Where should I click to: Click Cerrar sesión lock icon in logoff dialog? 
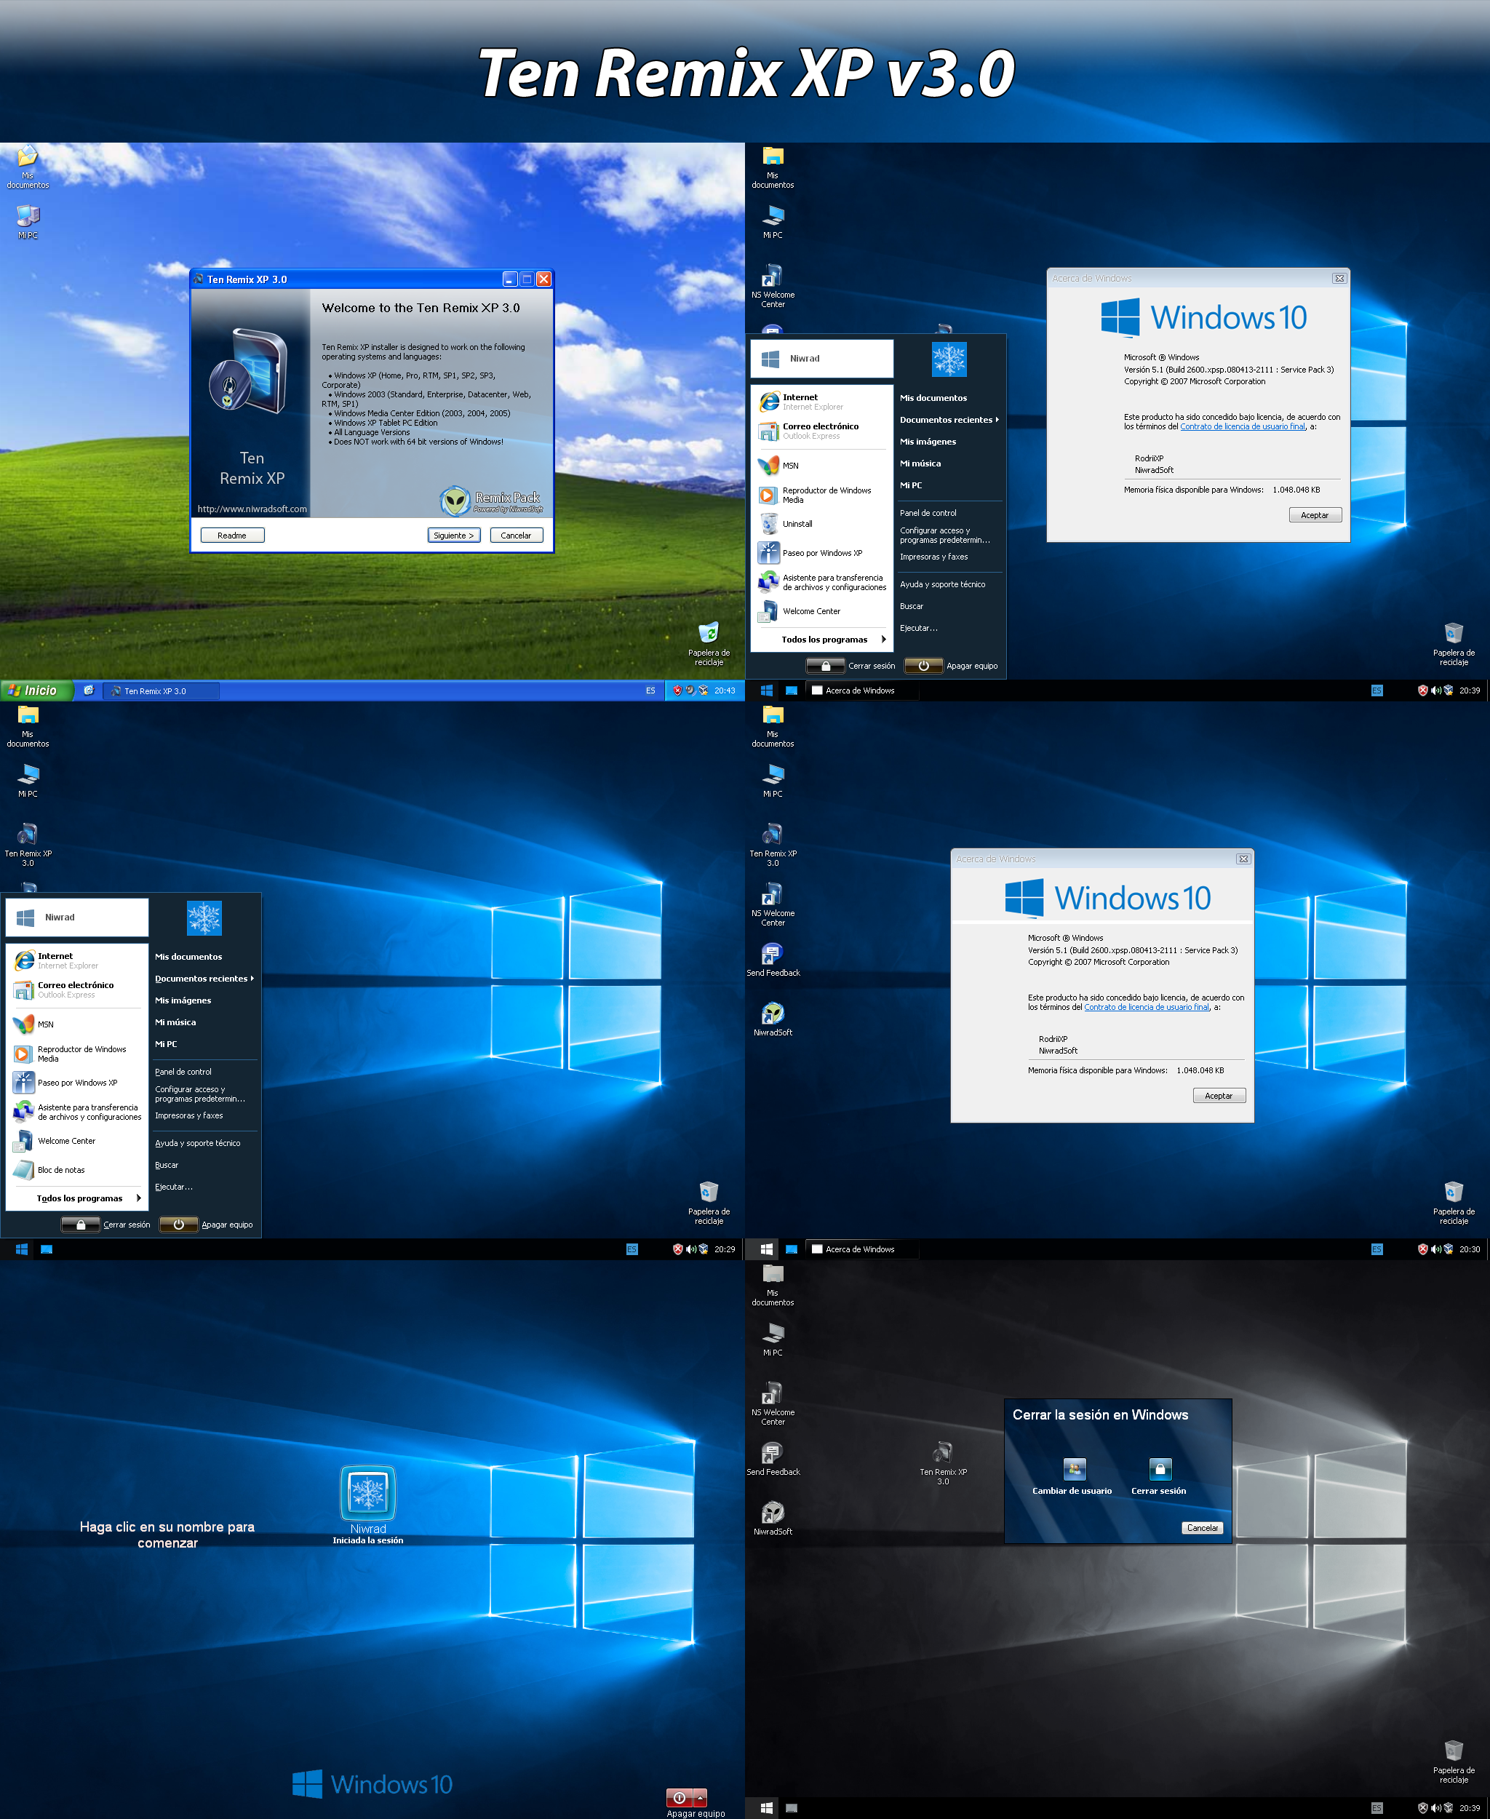[x=1160, y=1470]
